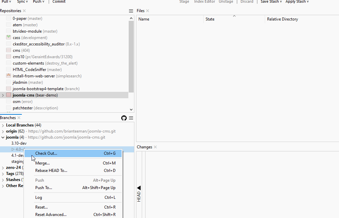The image size is (339, 218).
Task: Click the State column sort arrow
Action: (234, 16)
